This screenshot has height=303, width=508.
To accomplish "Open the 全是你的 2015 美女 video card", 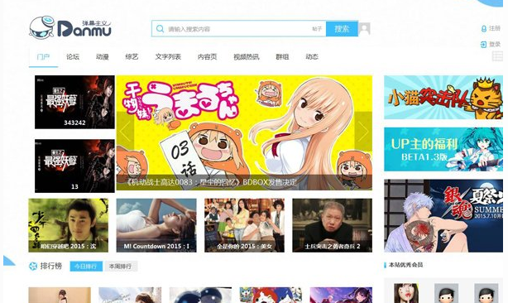I will tap(244, 225).
